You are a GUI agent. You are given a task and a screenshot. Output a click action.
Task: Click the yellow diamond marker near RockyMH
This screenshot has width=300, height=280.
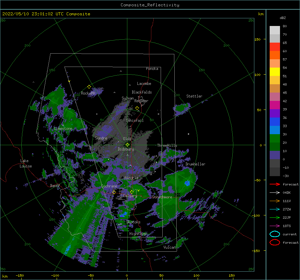(x=89, y=87)
